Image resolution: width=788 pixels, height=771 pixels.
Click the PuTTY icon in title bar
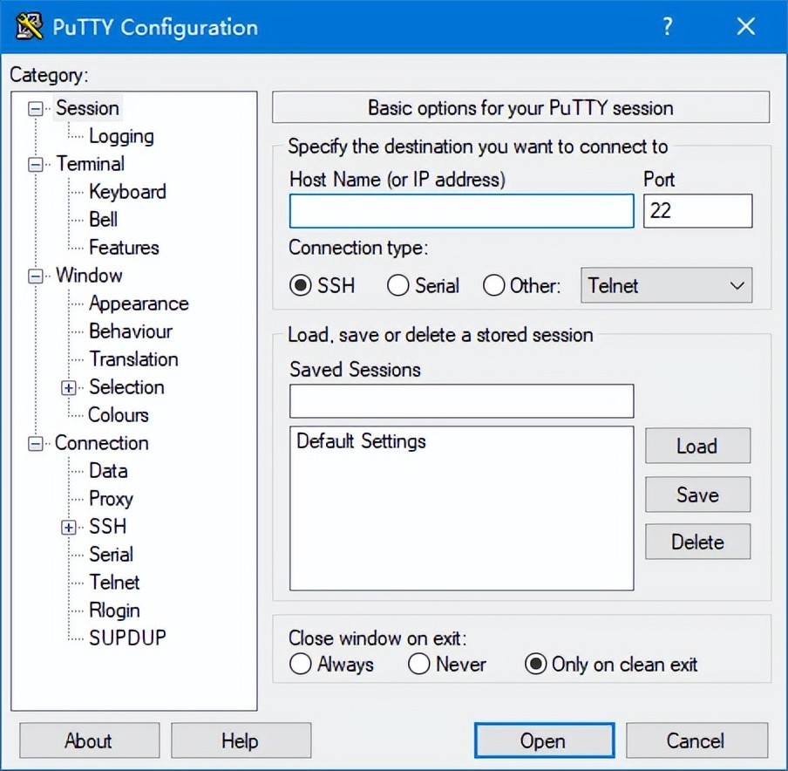pyautogui.click(x=30, y=26)
